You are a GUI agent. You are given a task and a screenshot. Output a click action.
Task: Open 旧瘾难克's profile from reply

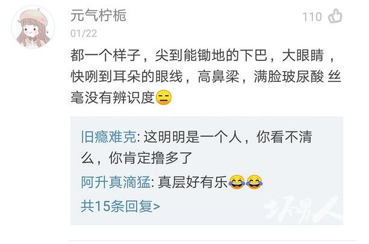108,137
